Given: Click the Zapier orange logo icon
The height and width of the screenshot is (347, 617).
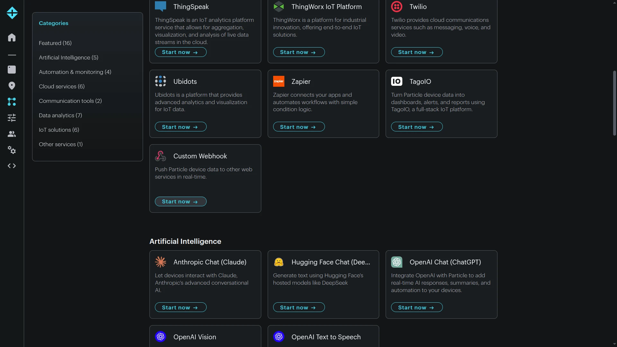Looking at the screenshot, I should pyautogui.click(x=279, y=81).
